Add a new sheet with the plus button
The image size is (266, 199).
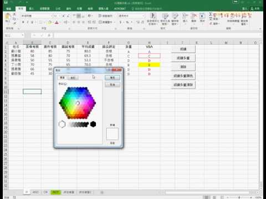pyautogui.click(x=102, y=192)
